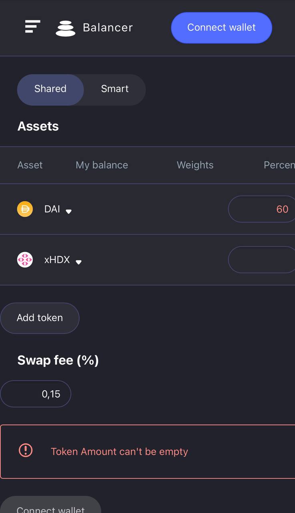295x513 pixels.
Task: Click the red error warning icon
Action: [26, 450]
